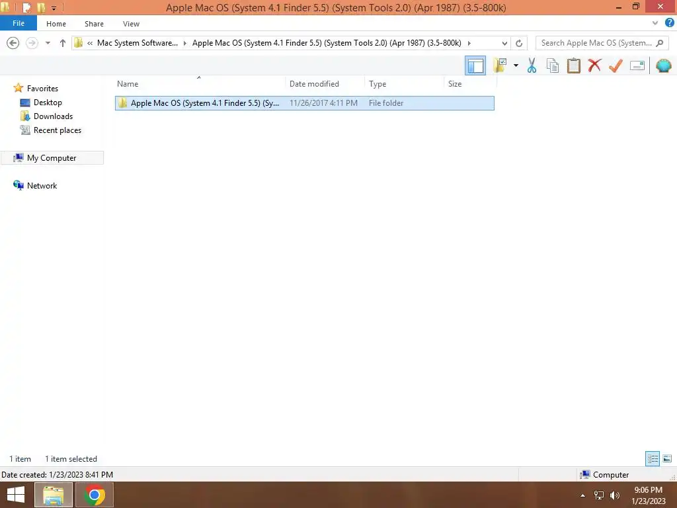
Task: Select My Computer in navigation pane
Action: tap(52, 157)
